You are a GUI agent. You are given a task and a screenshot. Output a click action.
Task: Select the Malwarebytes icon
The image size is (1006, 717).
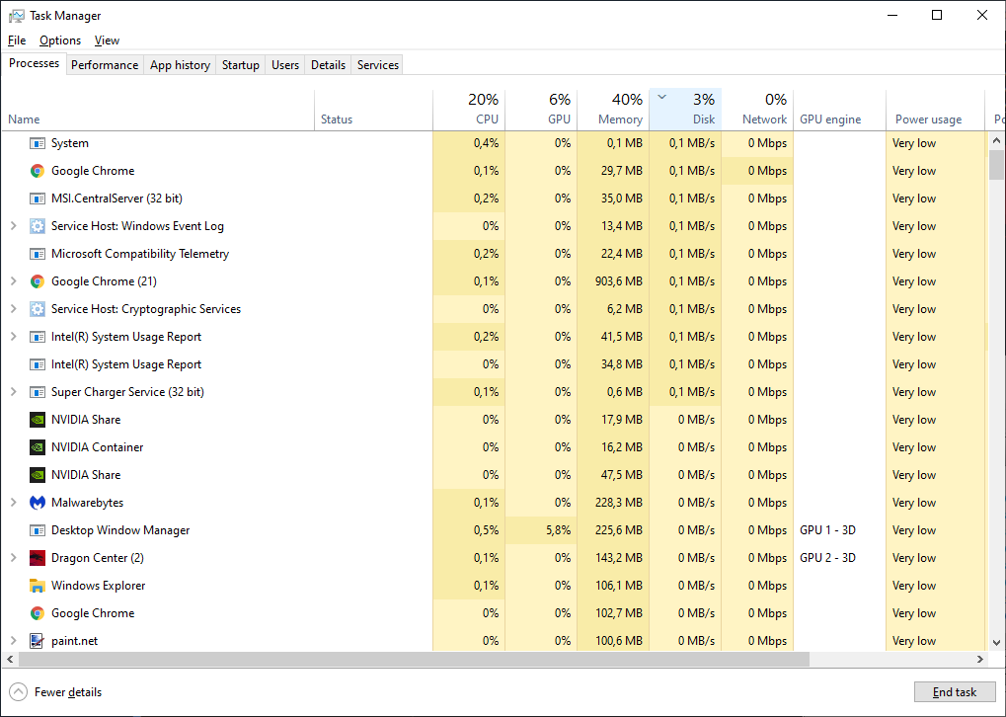click(38, 502)
